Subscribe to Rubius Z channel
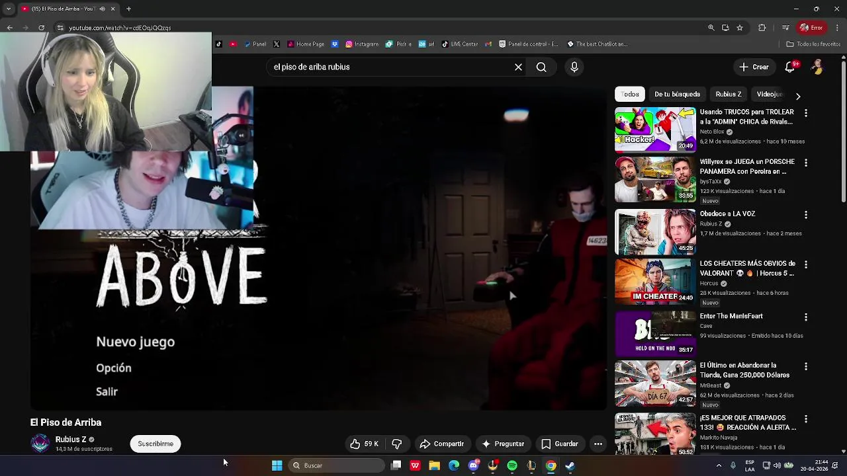Image resolution: width=847 pixels, height=476 pixels. [156, 444]
